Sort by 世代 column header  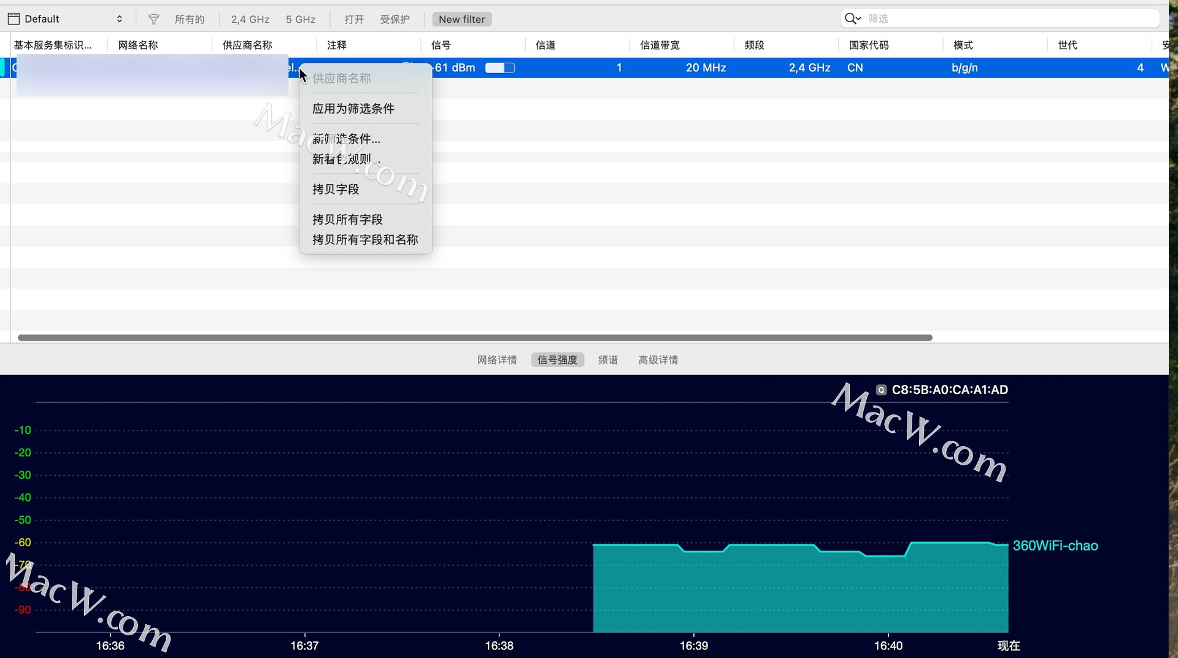click(1068, 45)
